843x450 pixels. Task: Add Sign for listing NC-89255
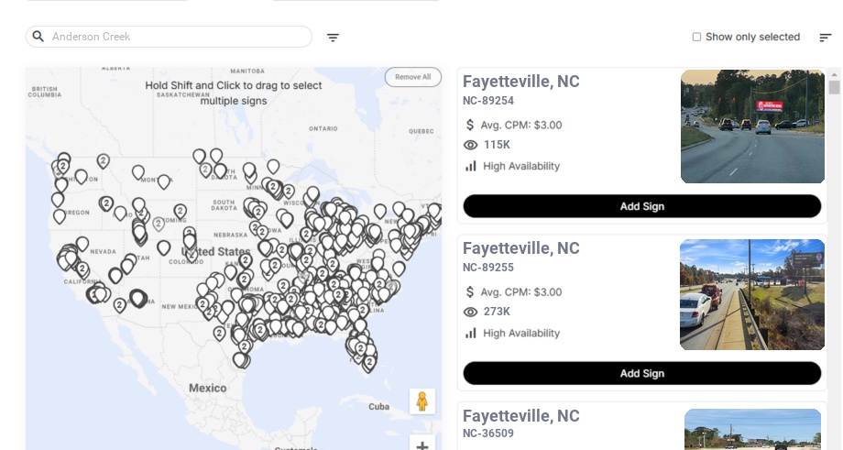[x=641, y=373]
